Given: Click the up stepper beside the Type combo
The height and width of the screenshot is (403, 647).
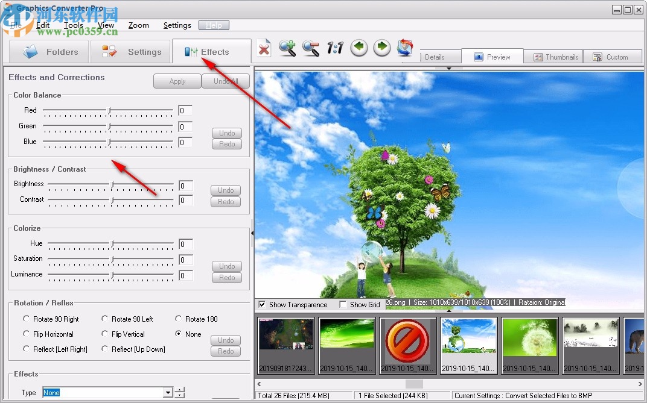Looking at the screenshot, I should 180,390.
